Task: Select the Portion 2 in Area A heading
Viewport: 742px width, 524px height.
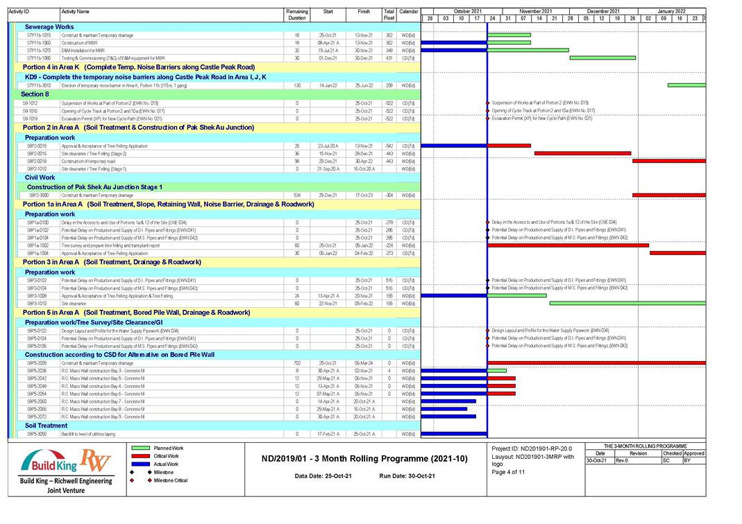Action: click(138, 128)
